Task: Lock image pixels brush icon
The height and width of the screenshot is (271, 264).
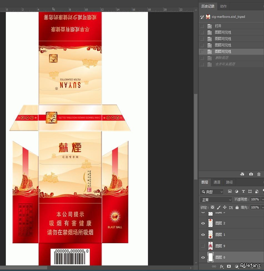Action: 218,207
